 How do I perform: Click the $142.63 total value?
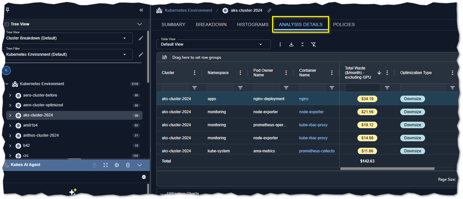click(367, 161)
